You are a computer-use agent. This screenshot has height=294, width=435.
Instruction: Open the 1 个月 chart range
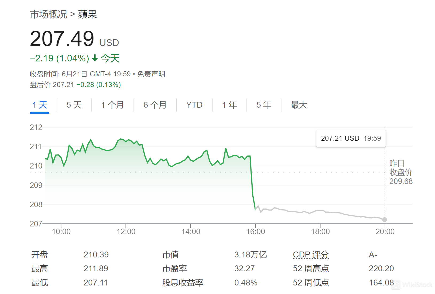pos(112,105)
